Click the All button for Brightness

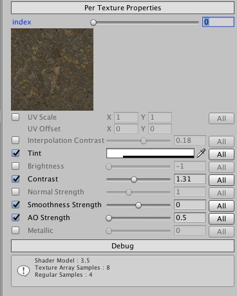[x=222, y=167]
